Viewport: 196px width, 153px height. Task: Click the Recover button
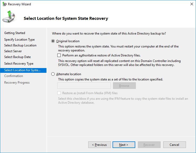click(x=149, y=145)
